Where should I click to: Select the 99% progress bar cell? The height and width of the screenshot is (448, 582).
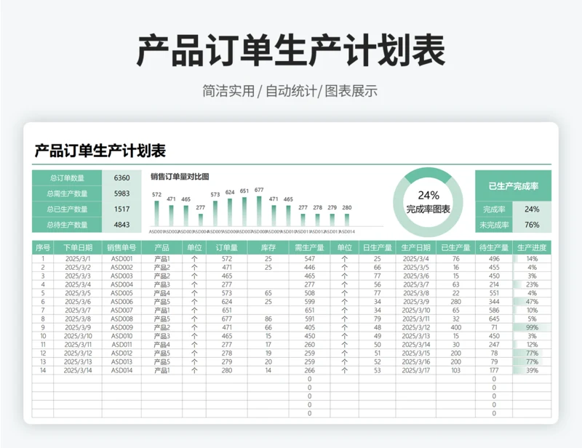pyautogui.click(x=532, y=327)
